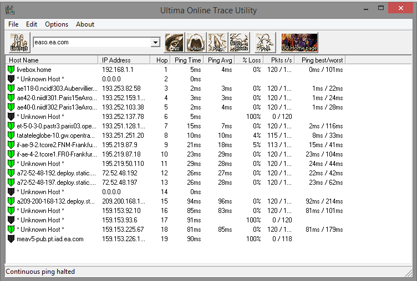417x281 pixels.
Task: Click the black shield icon beside meav5-pub.pt.iad.ea.com
Action: coord(11,239)
